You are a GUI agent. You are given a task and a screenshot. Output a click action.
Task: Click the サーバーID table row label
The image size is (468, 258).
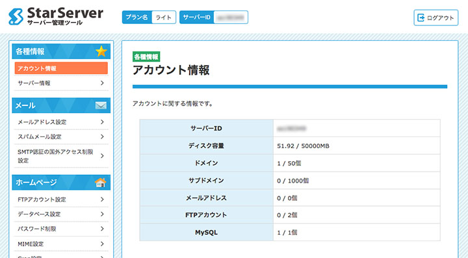[x=206, y=128]
